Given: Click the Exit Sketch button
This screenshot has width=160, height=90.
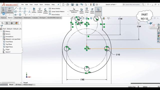Looking at the screenshot, I should click(3, 10).
